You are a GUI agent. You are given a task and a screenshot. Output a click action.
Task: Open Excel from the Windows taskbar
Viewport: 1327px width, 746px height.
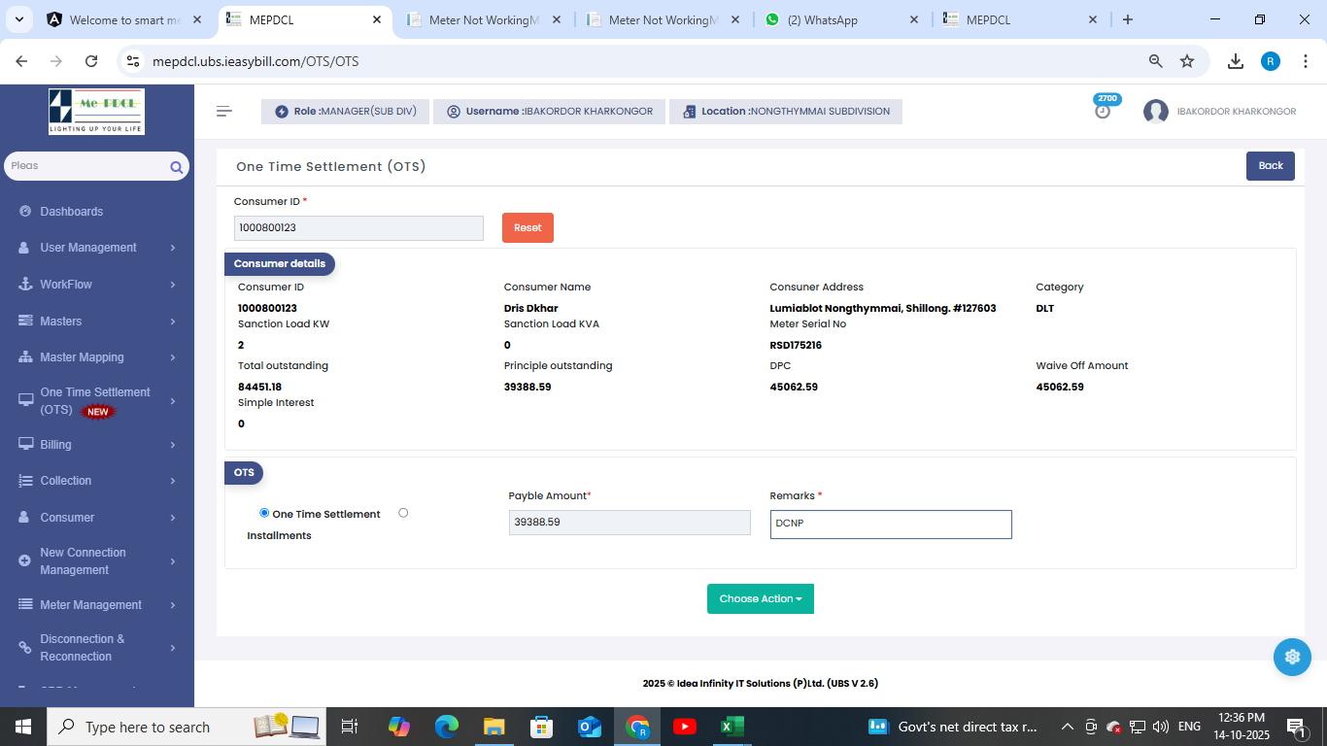point(732,727)
